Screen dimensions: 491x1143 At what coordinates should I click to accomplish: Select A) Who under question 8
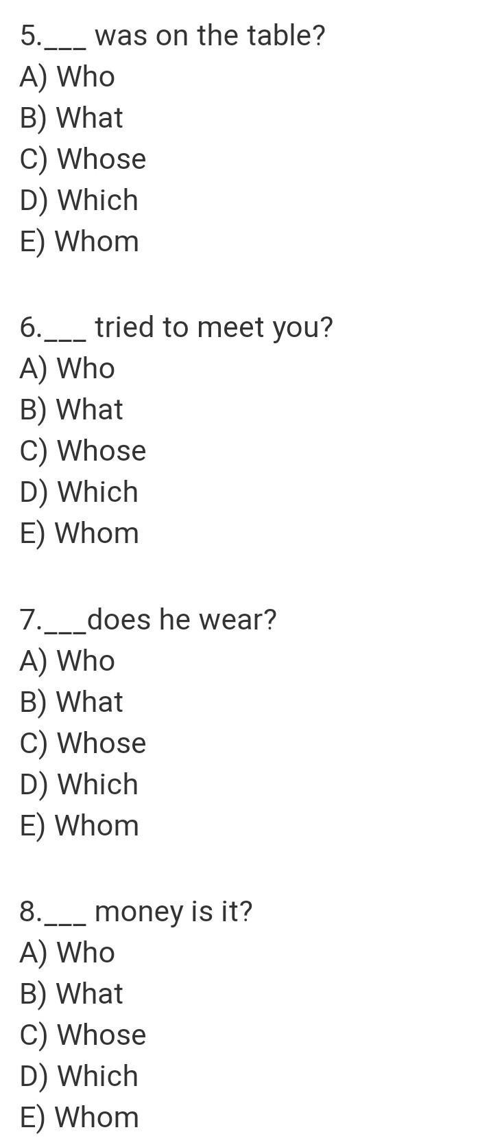[x=67, y=953]
